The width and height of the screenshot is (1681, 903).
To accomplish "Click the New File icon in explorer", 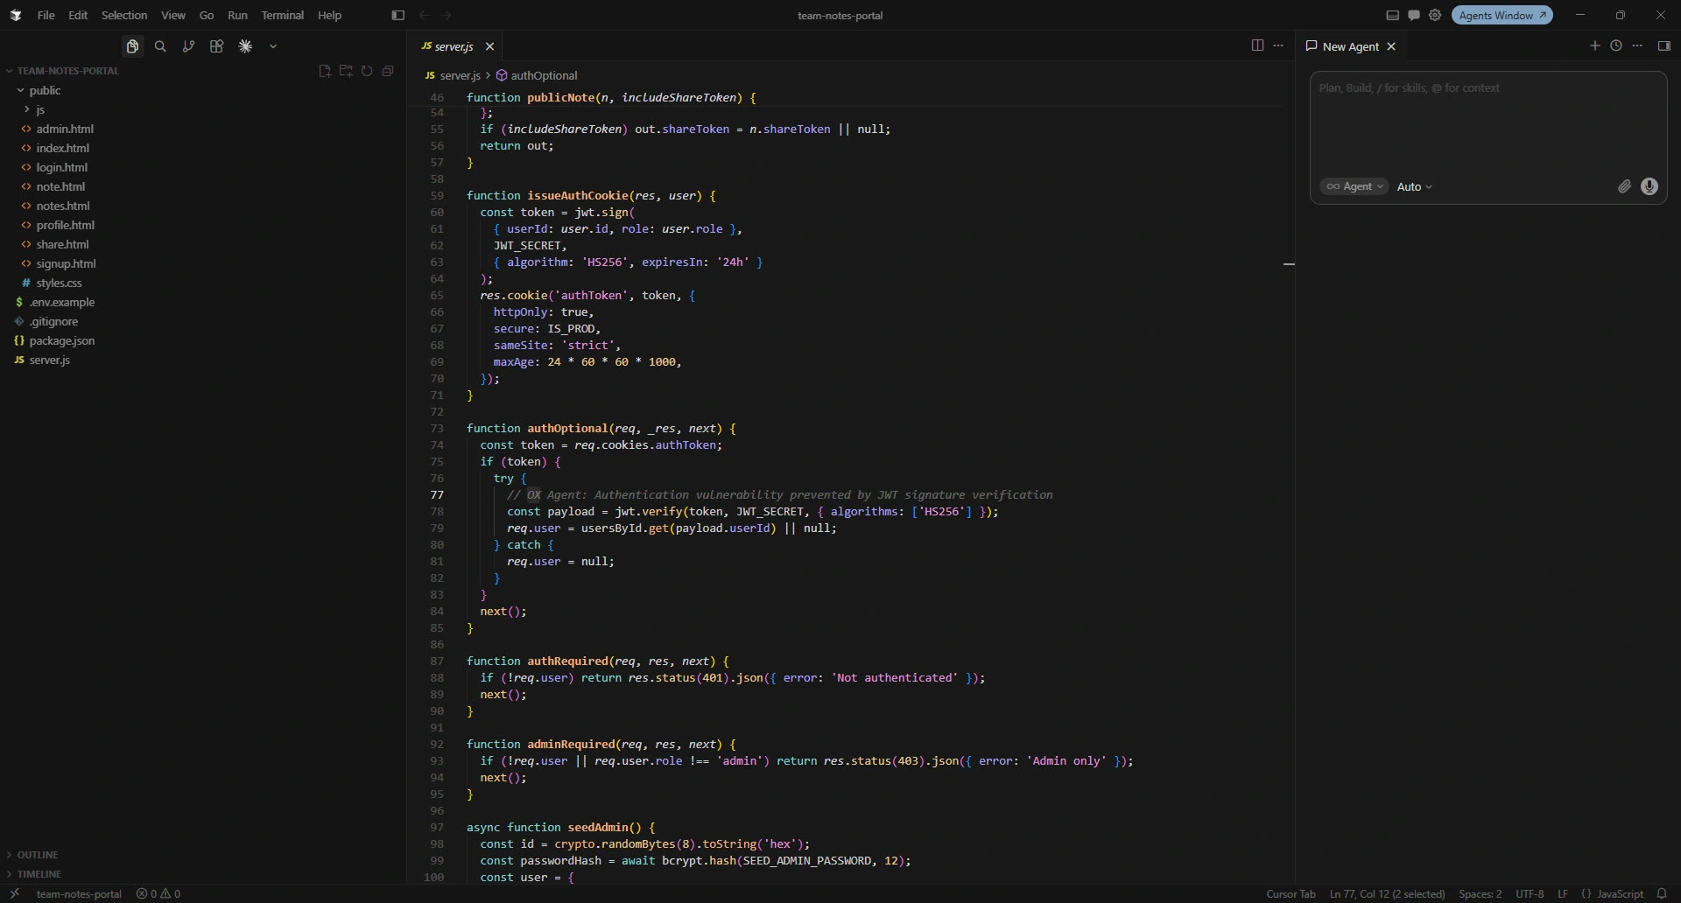I will coord(325,71).
